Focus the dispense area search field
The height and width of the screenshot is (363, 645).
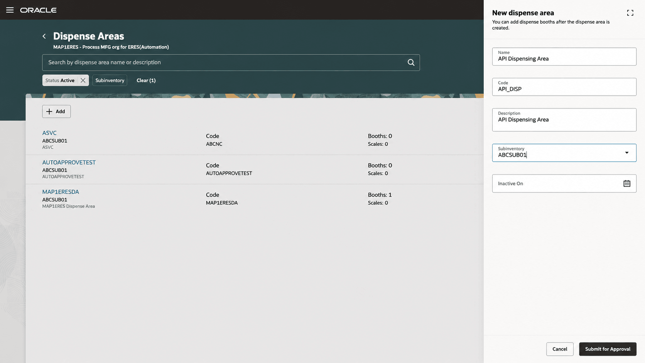tap(231, 62)
